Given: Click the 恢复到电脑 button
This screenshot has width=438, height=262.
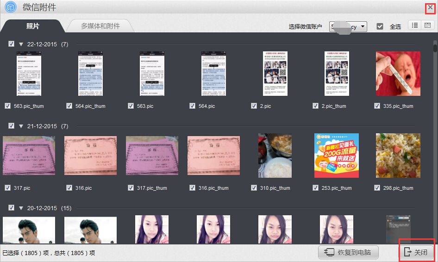Looking at the screenshot, I should tap(348, 252).
